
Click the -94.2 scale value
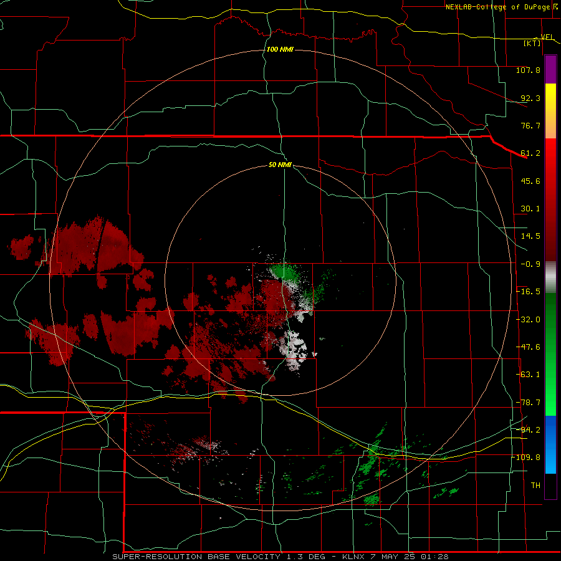[528, 429]
